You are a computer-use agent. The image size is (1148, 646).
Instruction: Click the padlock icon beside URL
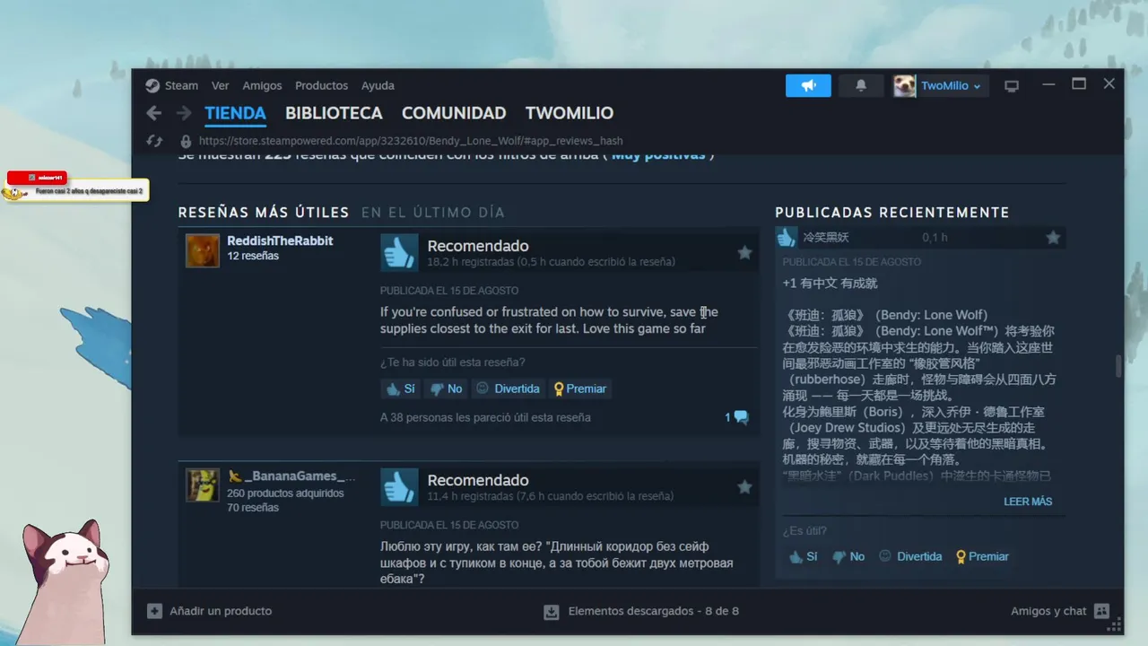pos(186,141)
